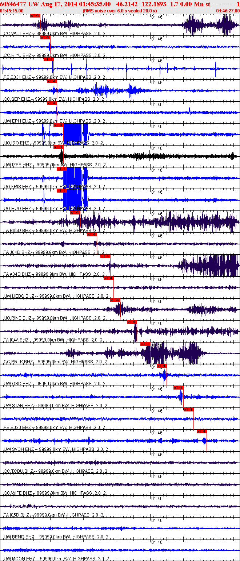Click the red pick flag on the TA.A04D trace
This screenshot has height=561, width=240.
coord(105,256)
